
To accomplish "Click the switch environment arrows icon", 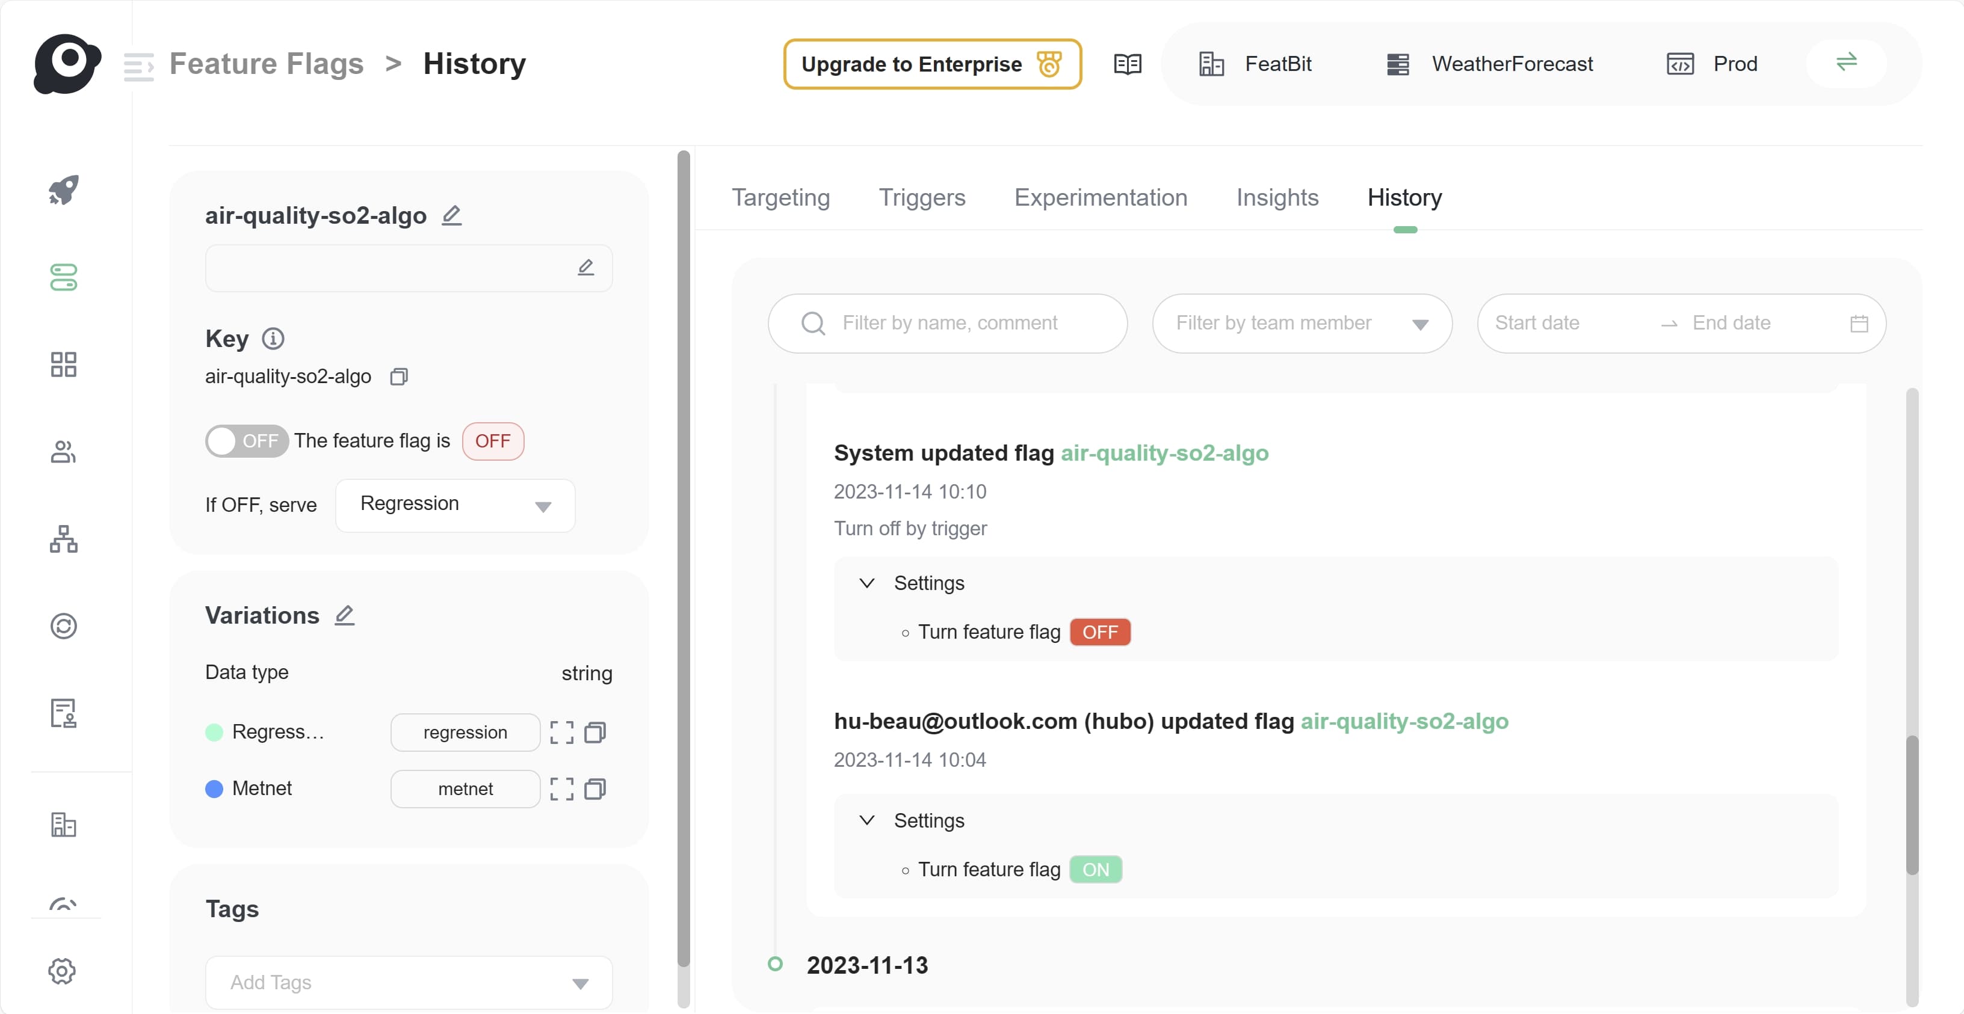I will (x=1846, y=63).
